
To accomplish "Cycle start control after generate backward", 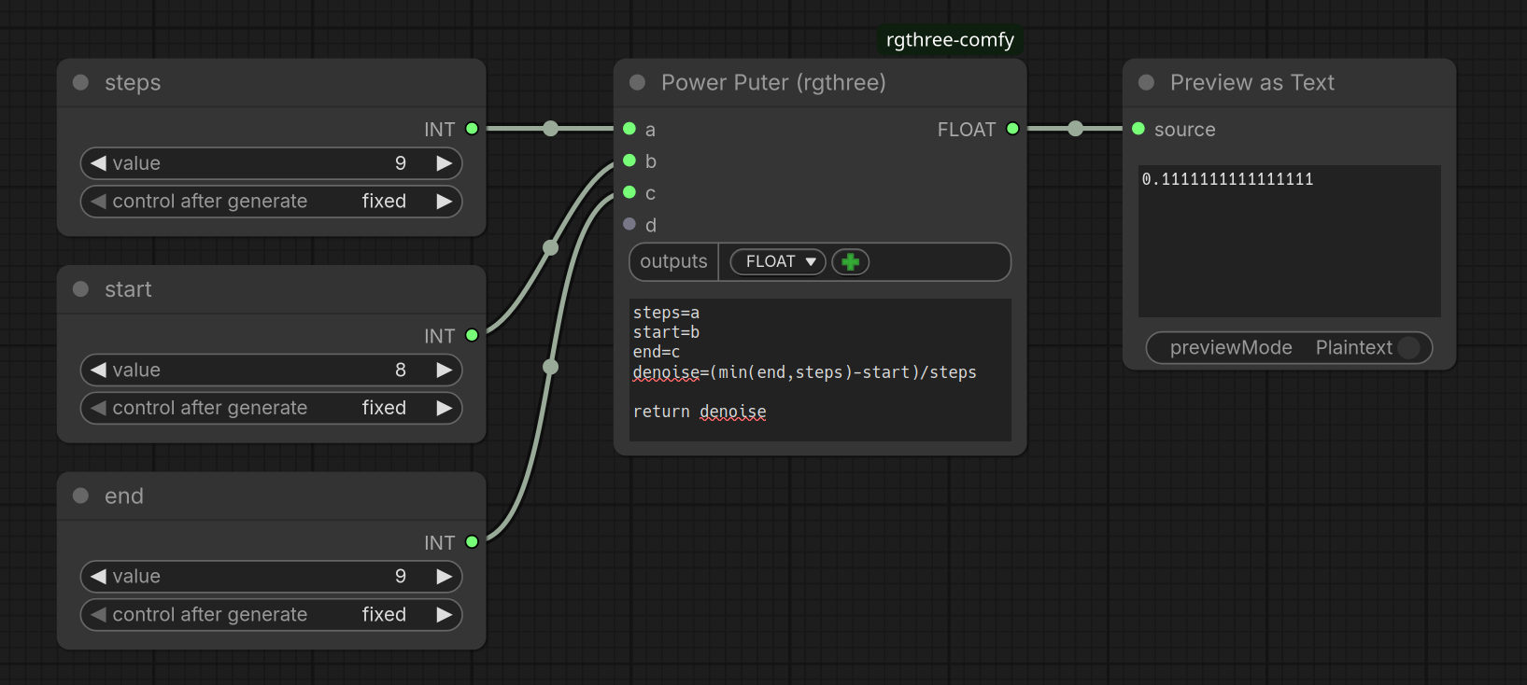I will click(98, 408).
